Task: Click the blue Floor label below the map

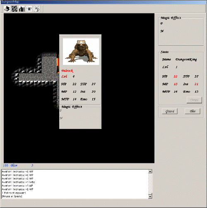Action: click(x=14, y=165)
